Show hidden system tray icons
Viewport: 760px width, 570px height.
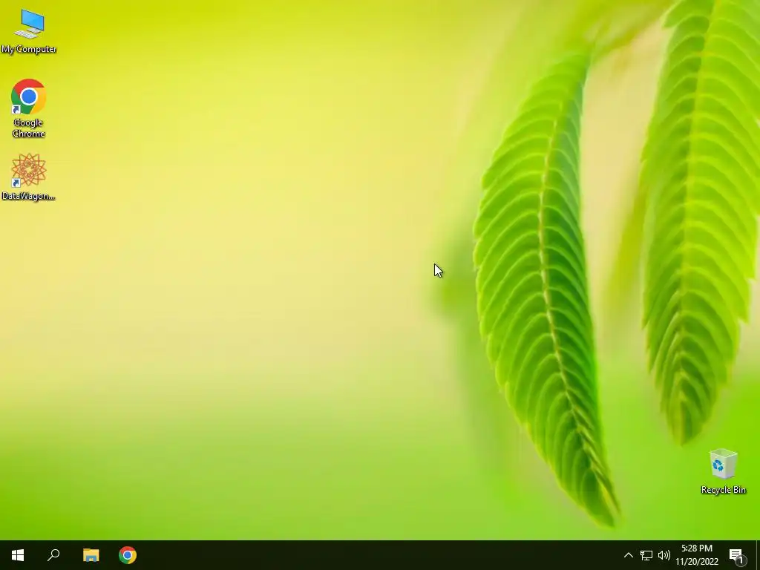[x=628, y=555]
